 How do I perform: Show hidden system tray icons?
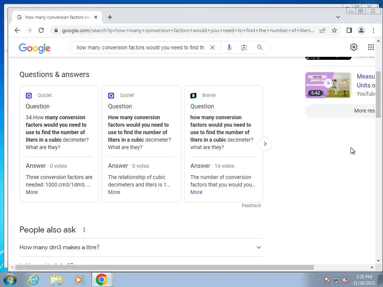318,280
